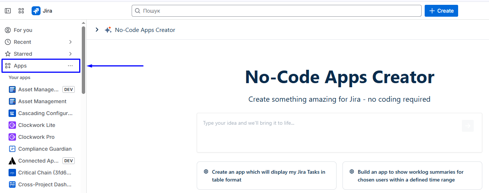Open Cascading Configuration app icon
Image resolution: width=489 pixels, height=193 pixels.
[12, 113]
